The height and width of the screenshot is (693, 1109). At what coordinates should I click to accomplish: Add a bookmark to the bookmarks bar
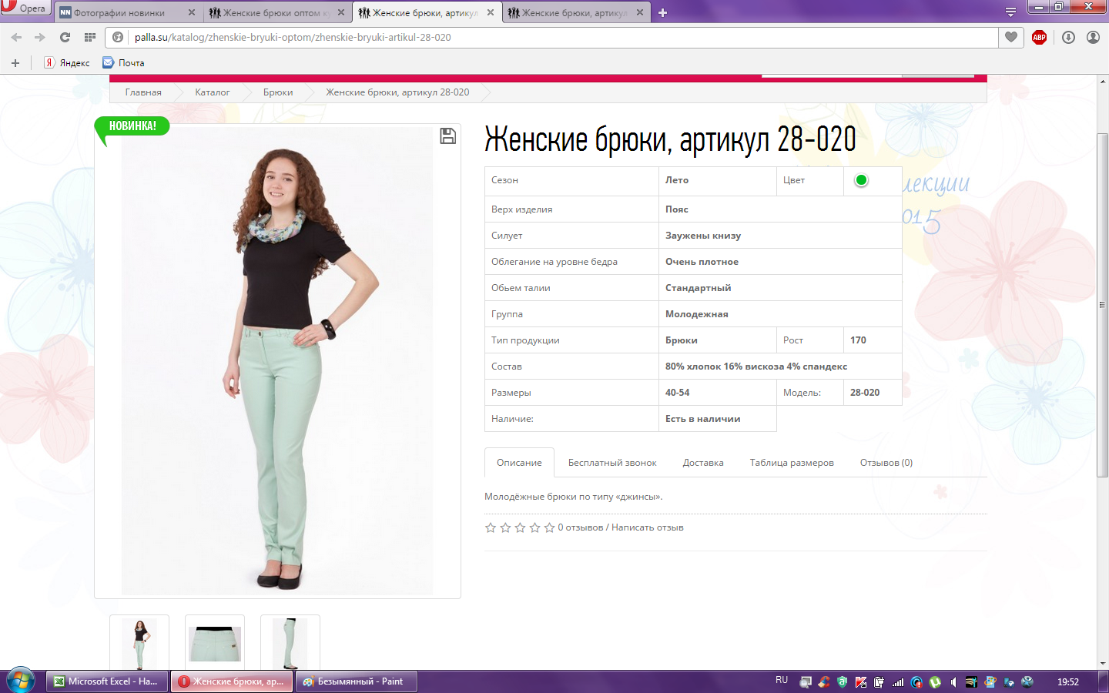[x=15, y=63]
